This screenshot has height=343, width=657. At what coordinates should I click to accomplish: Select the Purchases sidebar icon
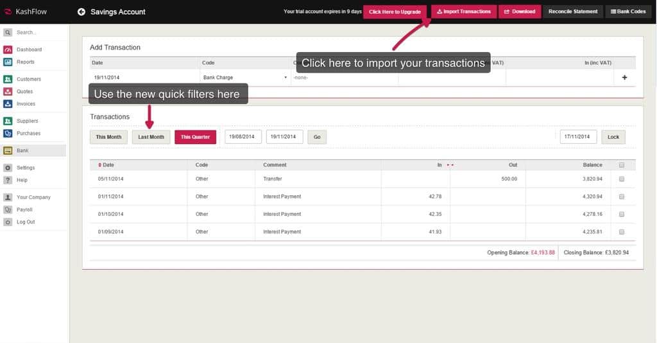8,134
